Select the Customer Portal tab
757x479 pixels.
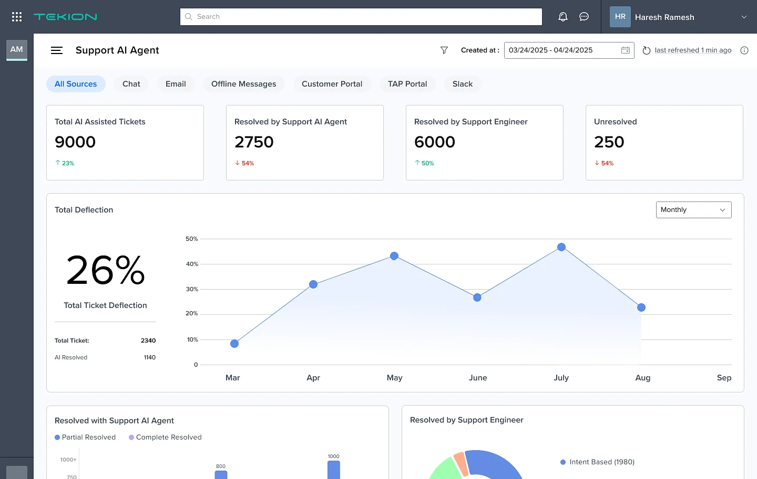(x=332, y=84)
